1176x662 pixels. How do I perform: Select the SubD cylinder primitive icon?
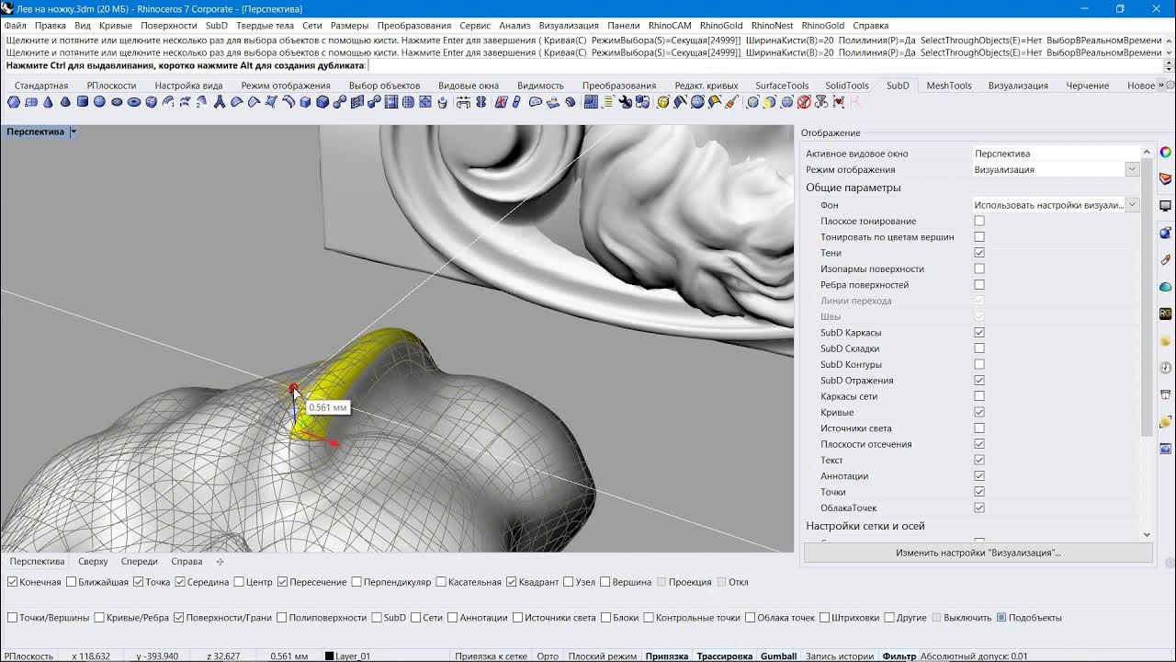tap(83, 102)
